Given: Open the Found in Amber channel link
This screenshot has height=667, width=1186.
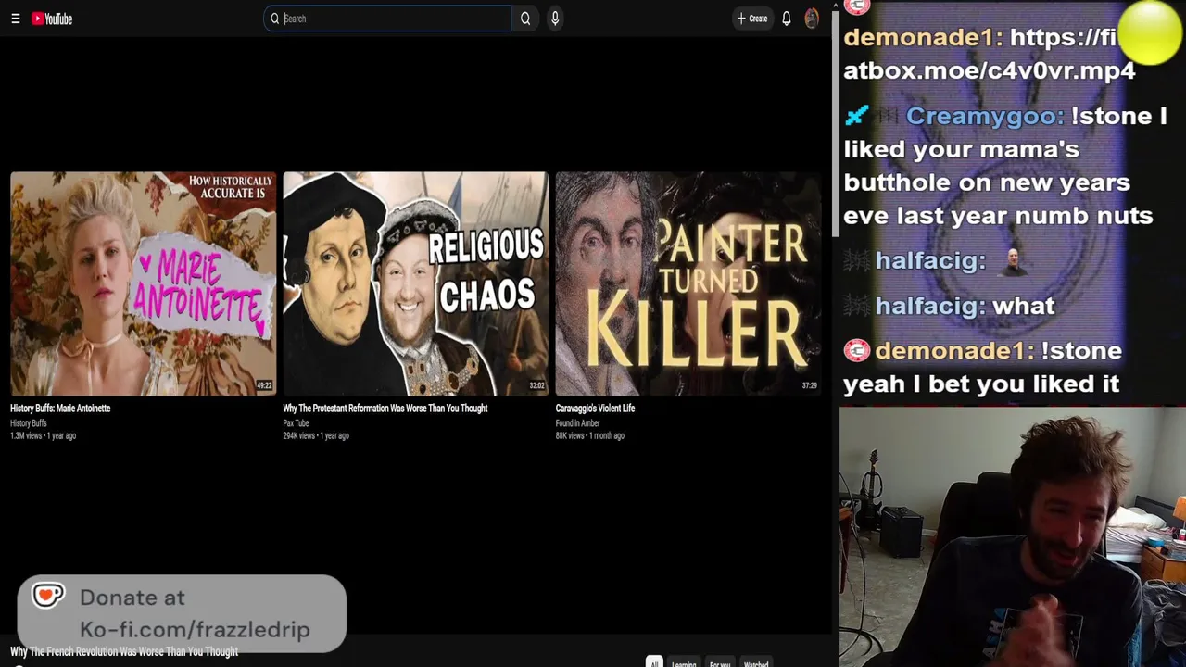Looking at the screenshot, I should 577,423.
